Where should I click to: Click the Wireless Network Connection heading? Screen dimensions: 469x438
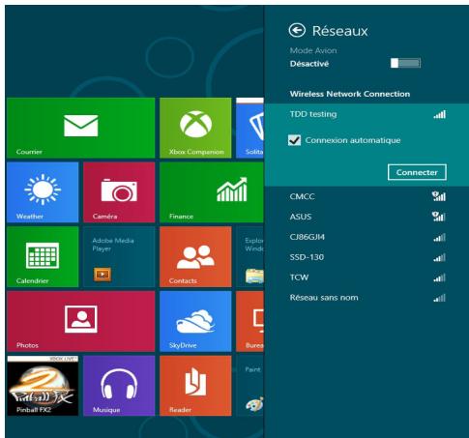[x=350, y=94]
